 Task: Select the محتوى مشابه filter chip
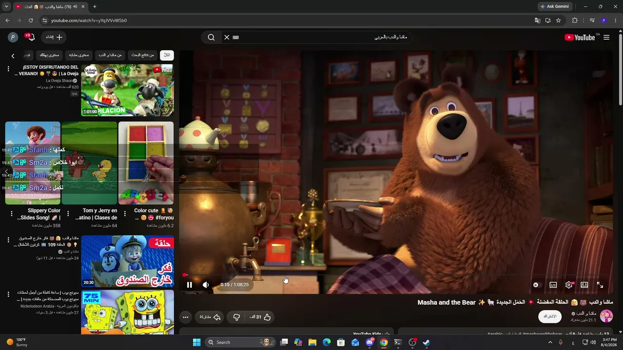point(78,55)
